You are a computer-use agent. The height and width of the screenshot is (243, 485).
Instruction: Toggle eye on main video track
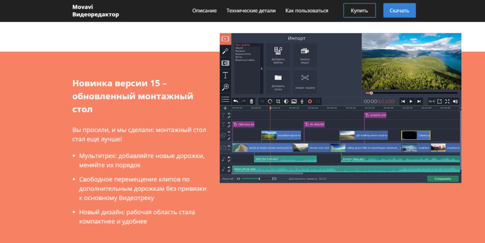coord(229,147)
